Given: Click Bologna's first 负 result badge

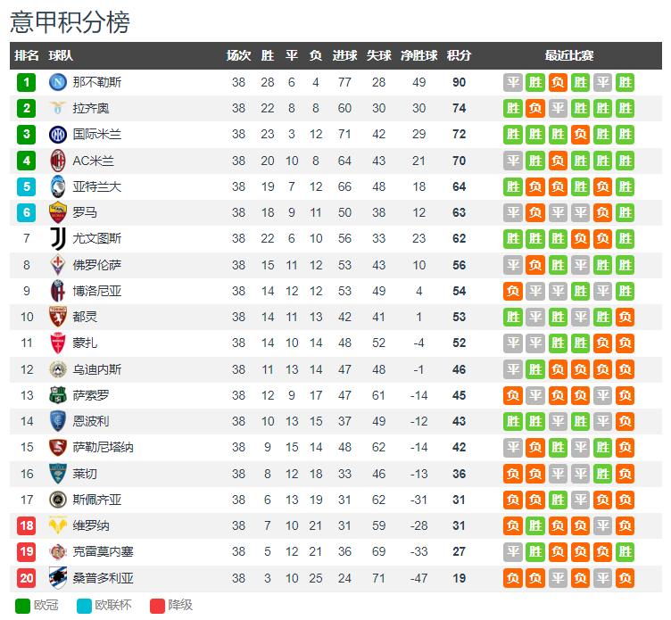Looking at the screenshot, I should click(x=513, y=291).
